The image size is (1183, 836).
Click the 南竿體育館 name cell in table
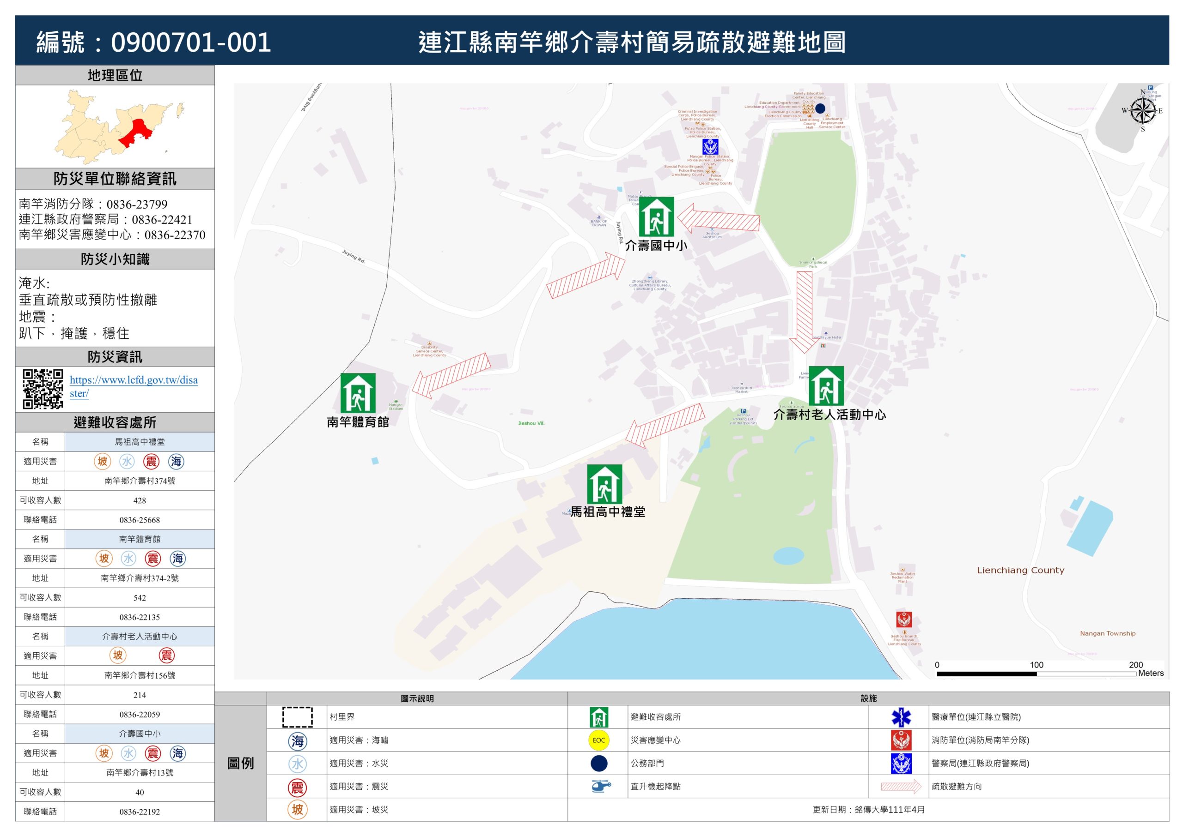[139, 539]
